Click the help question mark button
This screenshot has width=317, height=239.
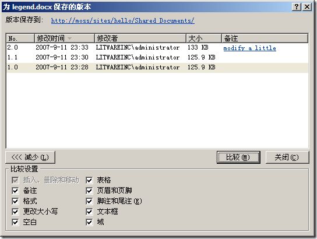click(x=297, y=7)
